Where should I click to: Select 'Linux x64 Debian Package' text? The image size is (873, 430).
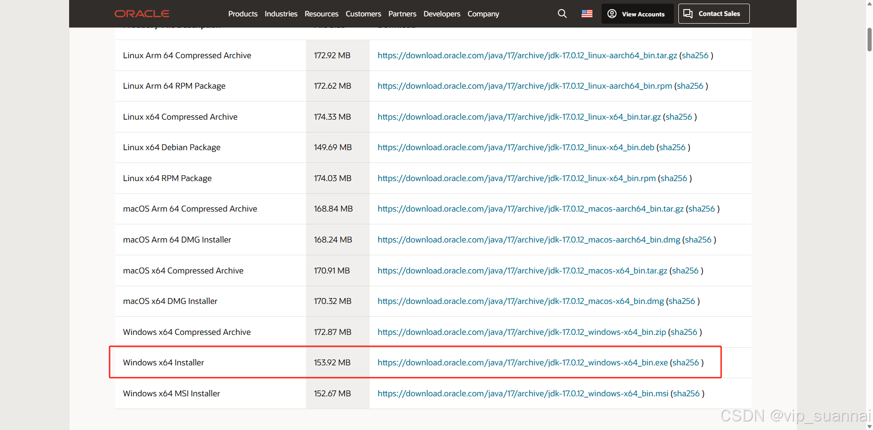171,147
